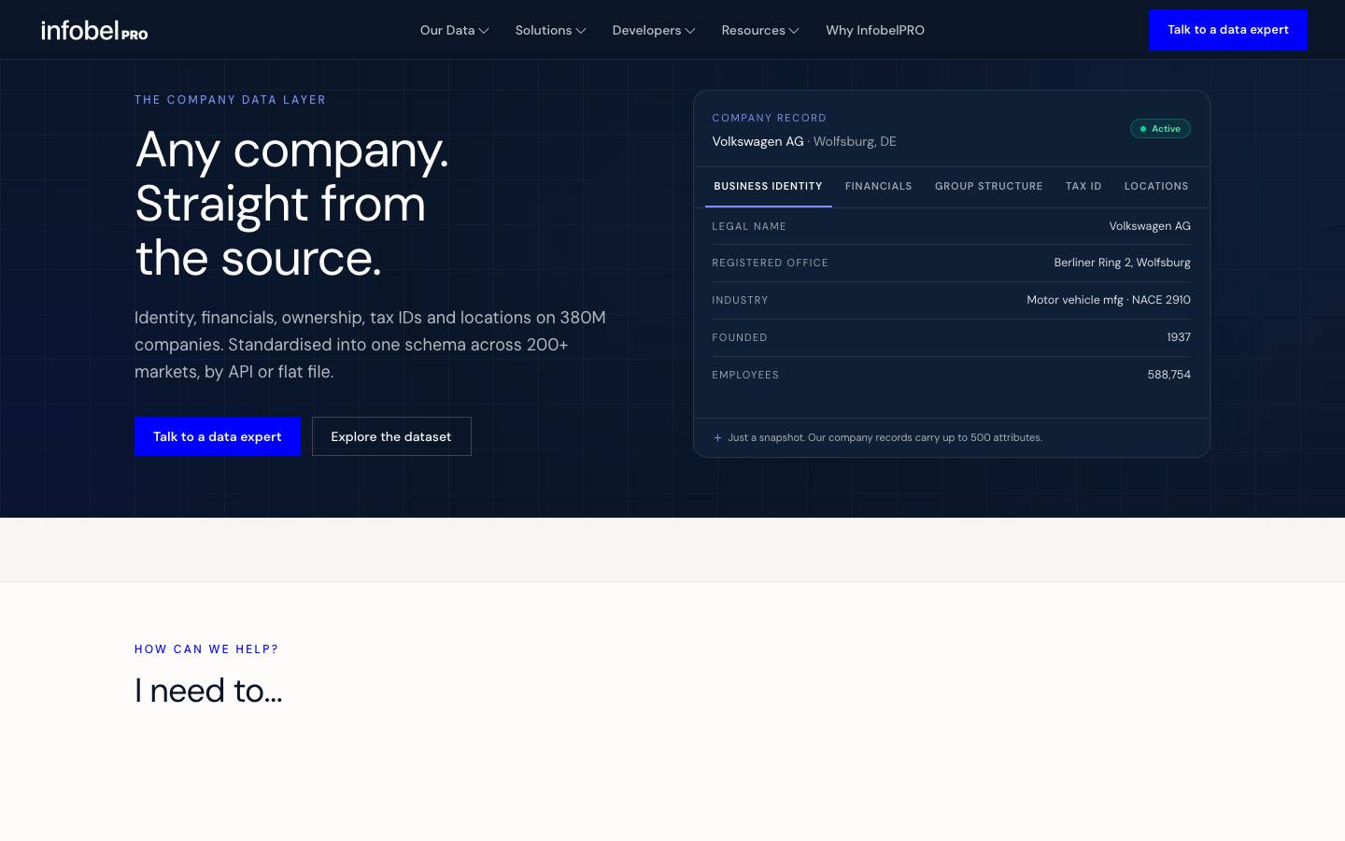Click the Legal Name field label

(749, 226)
